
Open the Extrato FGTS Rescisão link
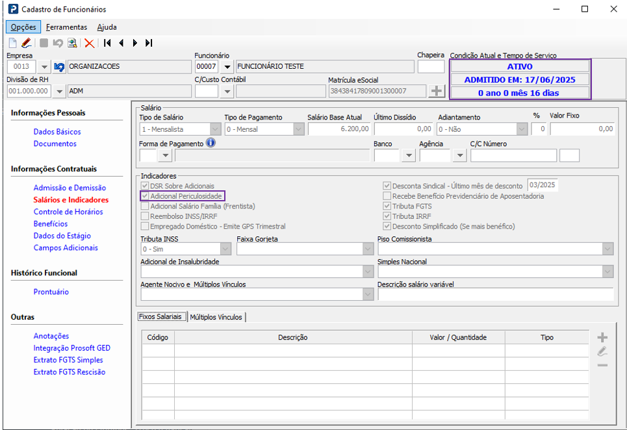pos(70,372)
